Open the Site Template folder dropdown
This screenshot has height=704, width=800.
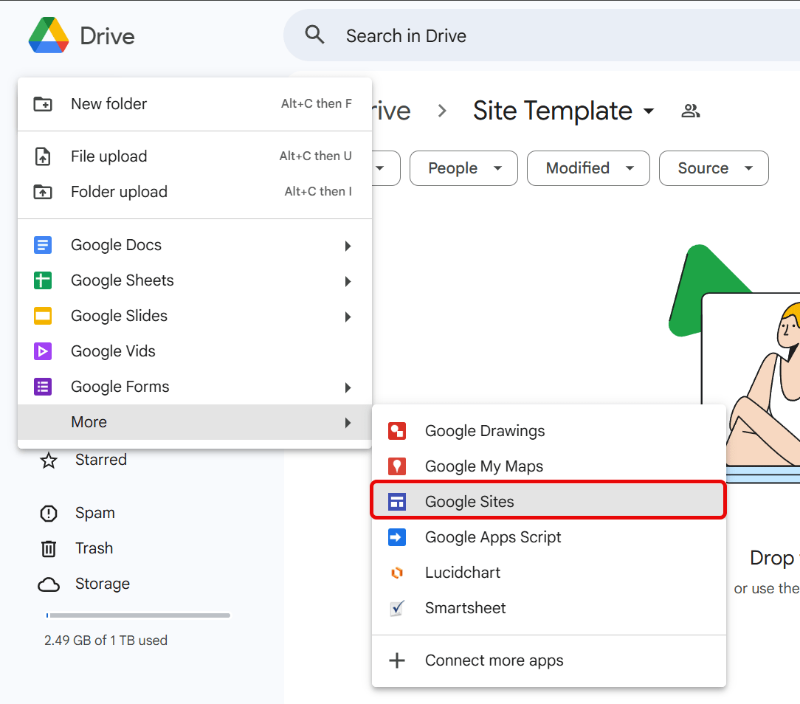(649, 111)
